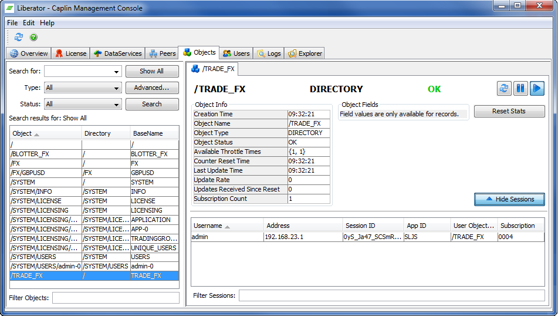Select the Objects tab
This screenshot has height=316, width=558.
(x=199, y=52)
